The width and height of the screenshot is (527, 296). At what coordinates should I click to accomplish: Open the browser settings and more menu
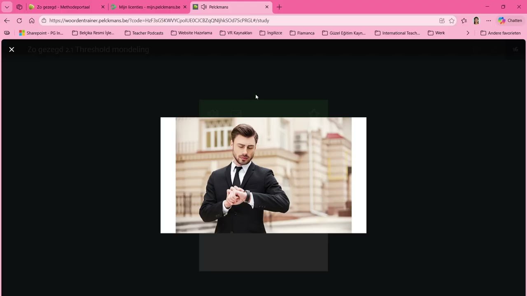click(x=489, y=21)
